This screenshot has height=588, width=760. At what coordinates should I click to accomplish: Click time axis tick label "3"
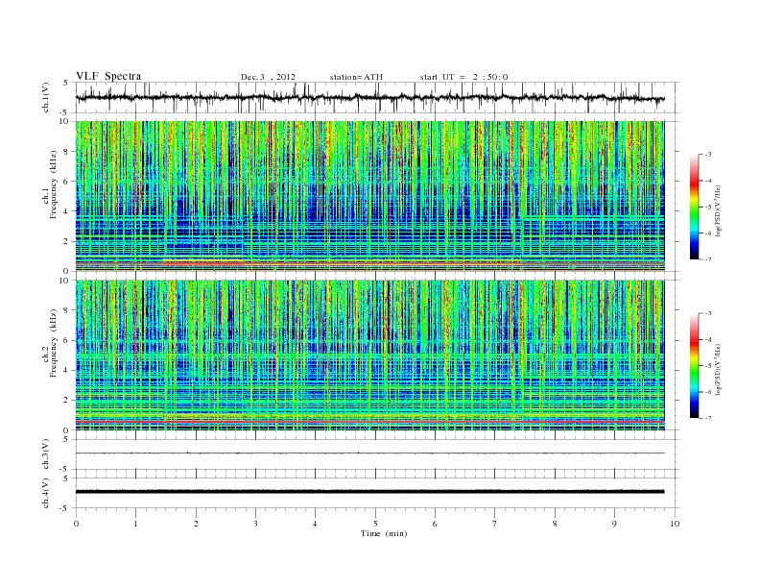[x=255, y=524]
